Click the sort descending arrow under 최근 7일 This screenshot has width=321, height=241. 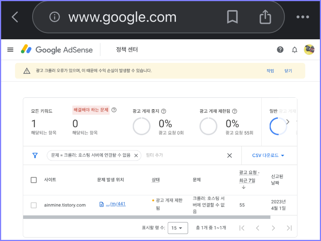[x=244, y=187]
